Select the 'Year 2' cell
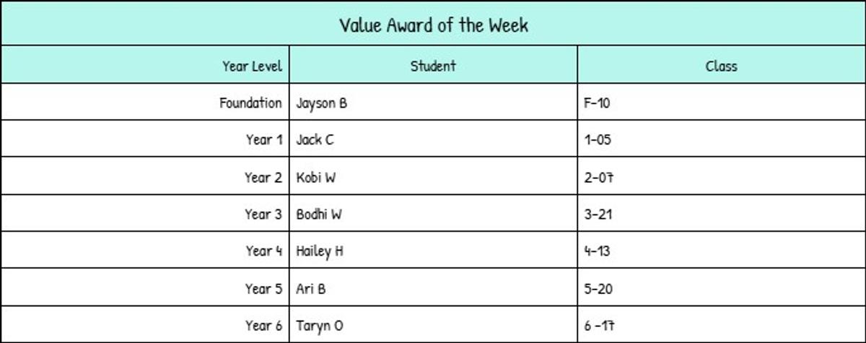This screenshot has width=866, height=343. 263,178
